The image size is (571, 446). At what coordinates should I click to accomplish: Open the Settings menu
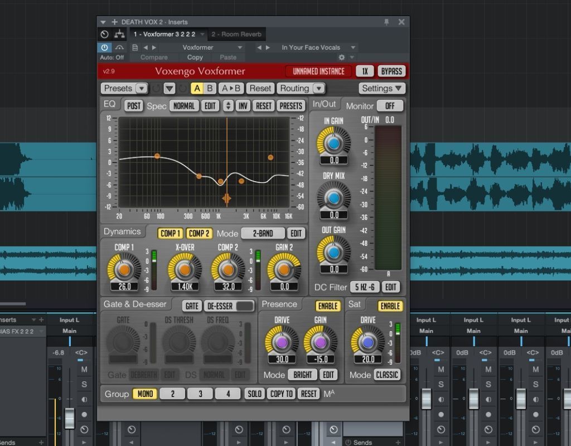[381, 89]
